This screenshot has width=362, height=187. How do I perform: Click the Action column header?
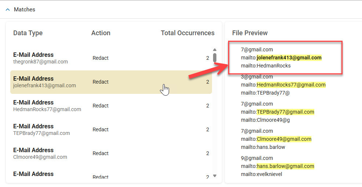(x=101, y=33)
